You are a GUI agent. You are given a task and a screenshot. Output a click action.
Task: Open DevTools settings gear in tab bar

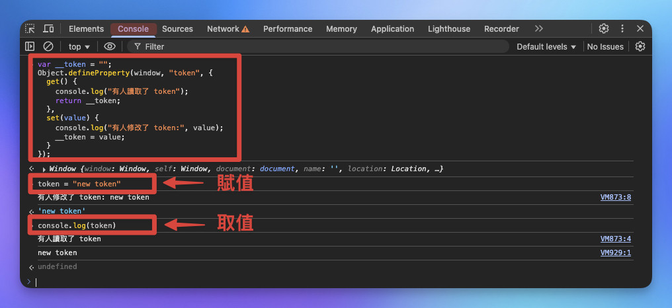604,28
